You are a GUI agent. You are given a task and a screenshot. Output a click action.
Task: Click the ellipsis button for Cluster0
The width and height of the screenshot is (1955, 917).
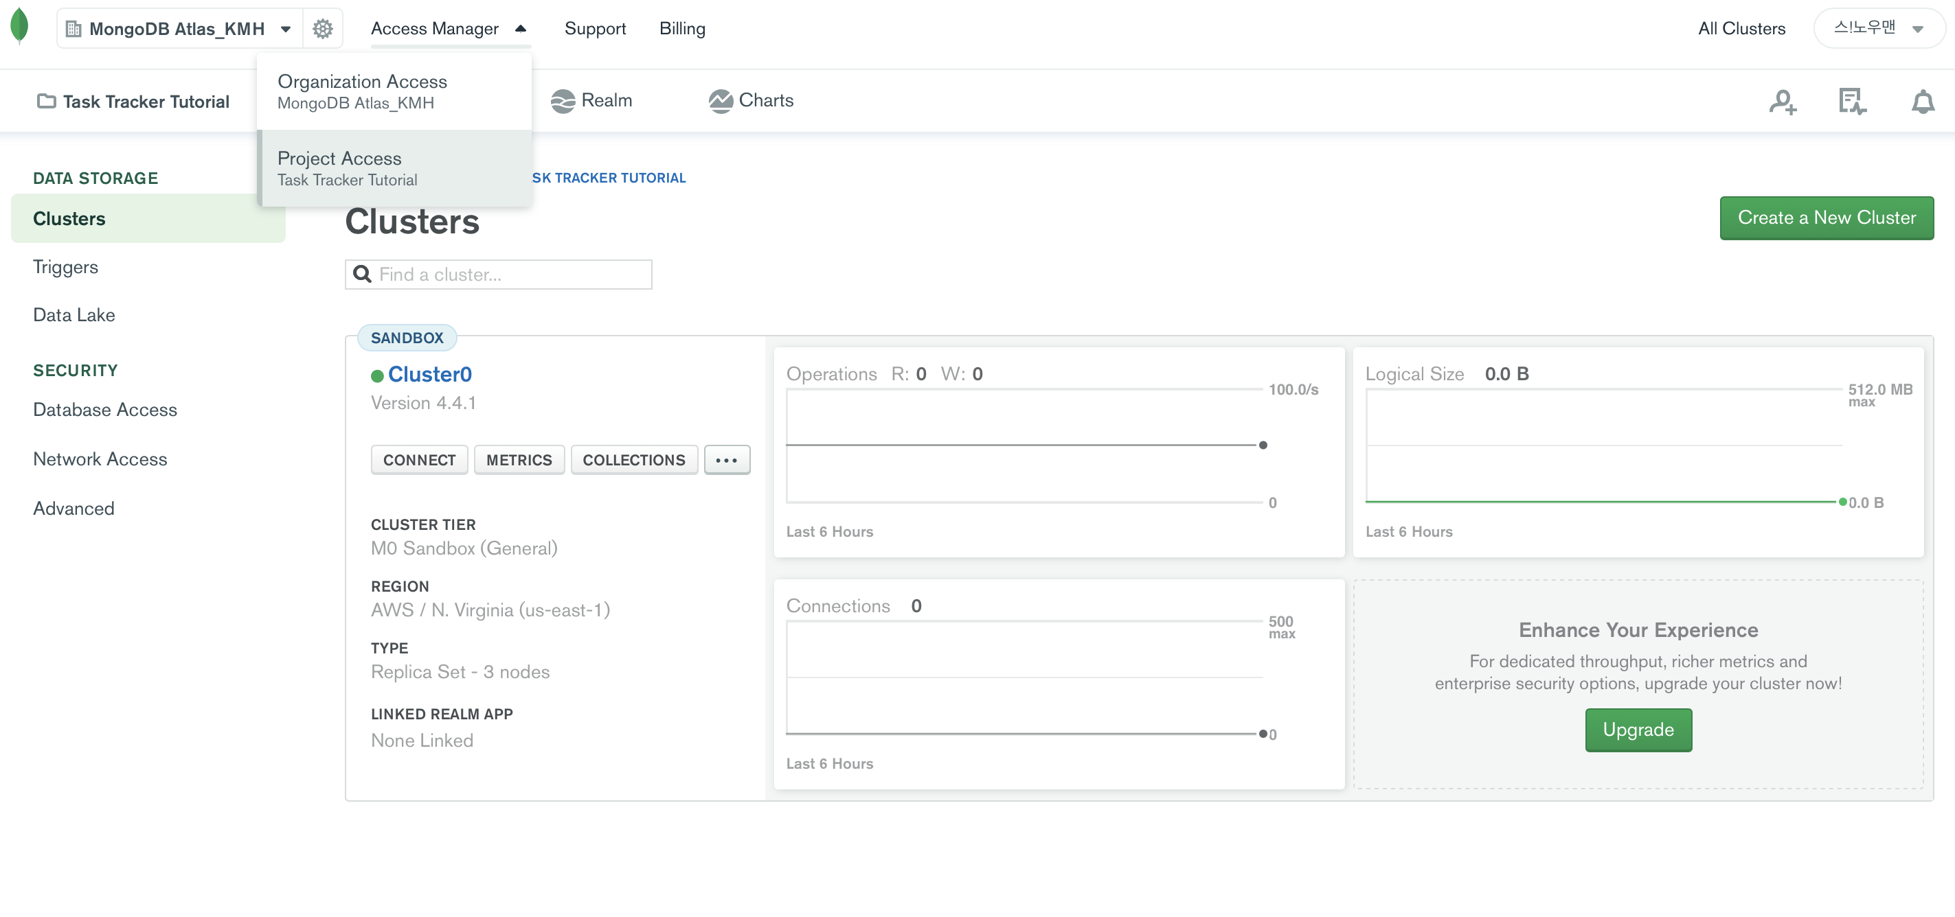726,460
